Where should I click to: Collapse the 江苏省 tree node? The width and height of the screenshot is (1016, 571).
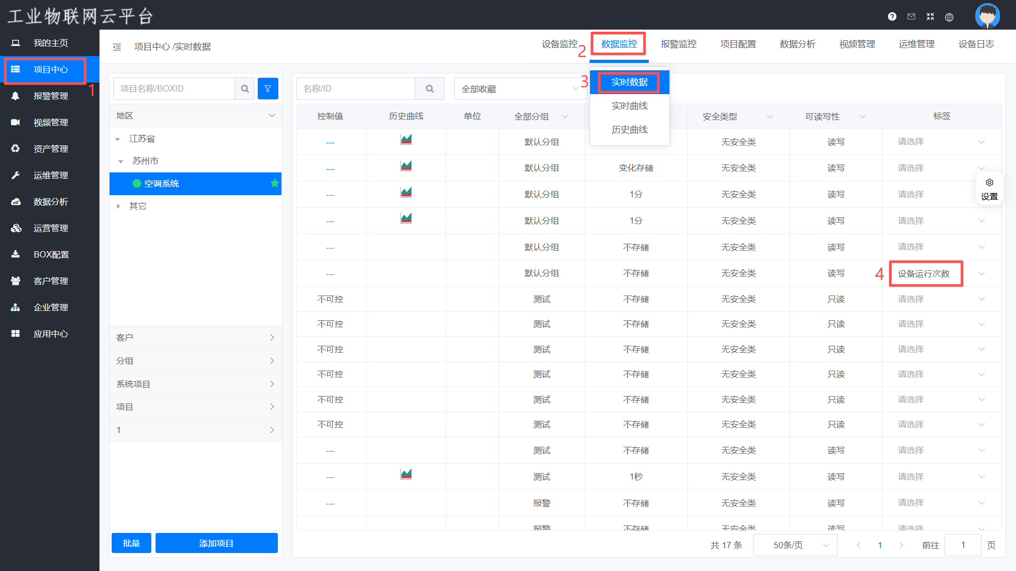point(118,139)
